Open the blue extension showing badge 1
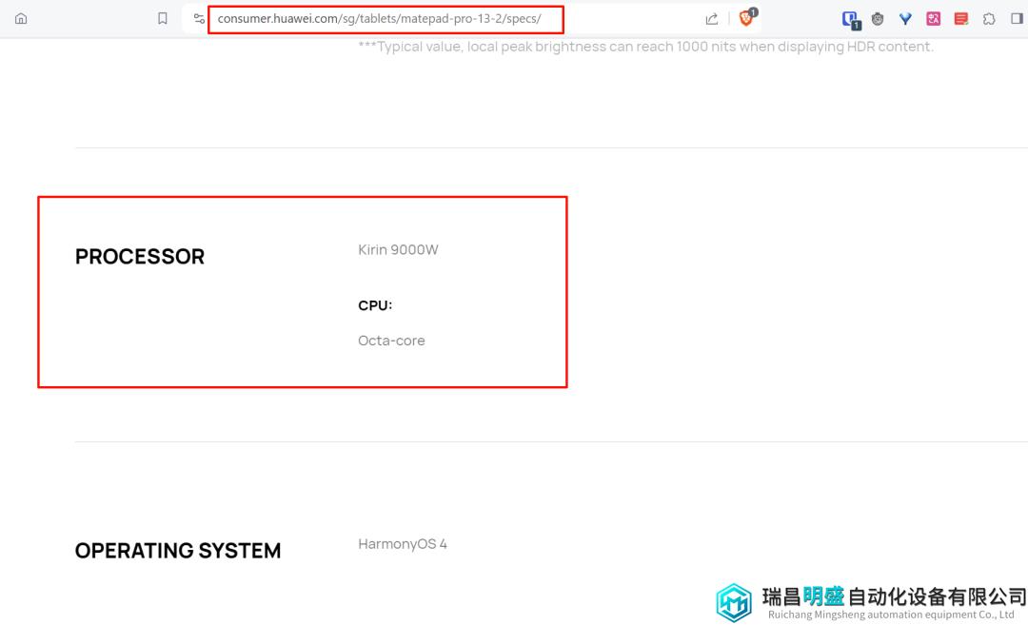 coord(851,20)
